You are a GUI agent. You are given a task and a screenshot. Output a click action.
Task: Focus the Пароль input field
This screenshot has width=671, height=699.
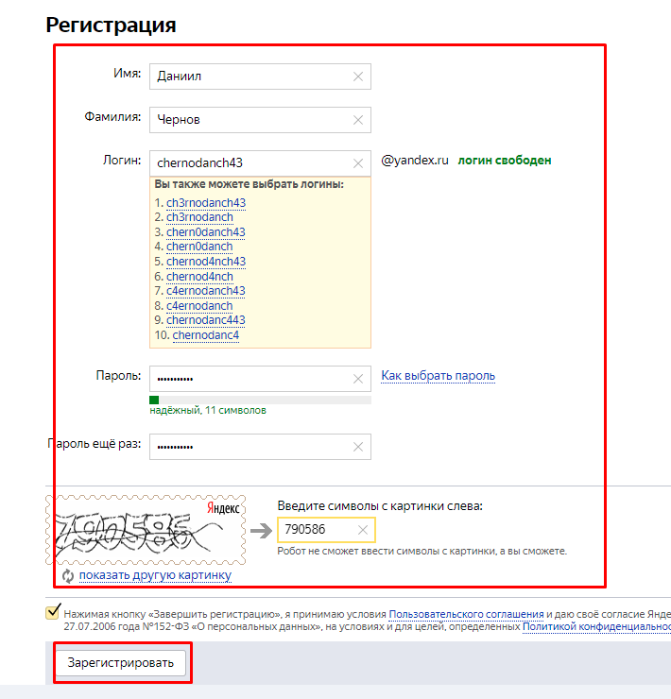(260, 379)
